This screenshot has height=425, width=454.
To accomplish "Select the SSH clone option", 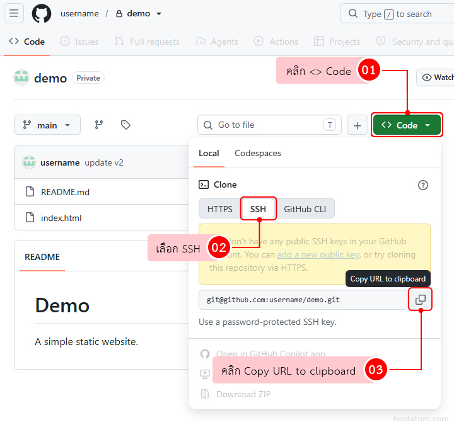I will click(258, 209).
